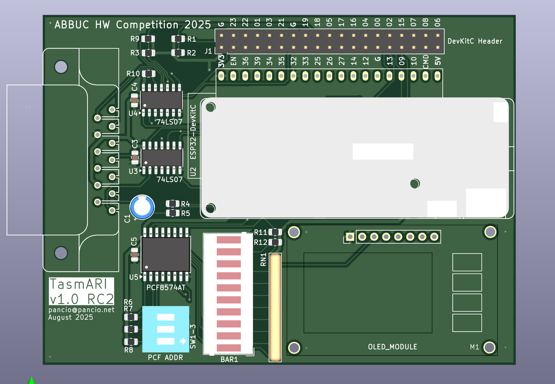Select the PCF ADDR label
The width and height of the screenshot is (555, 384).
click(166, 358)
